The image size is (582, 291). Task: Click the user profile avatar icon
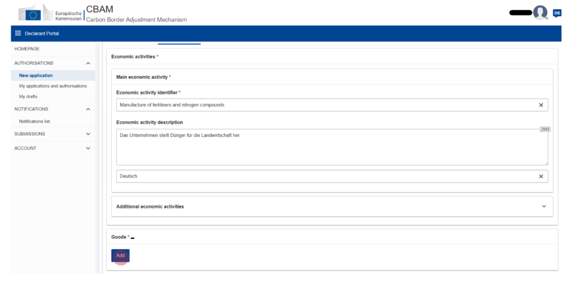540,12
